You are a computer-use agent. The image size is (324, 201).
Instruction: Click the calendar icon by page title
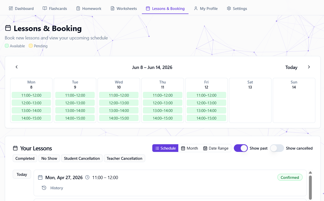(x=8, y=28)
